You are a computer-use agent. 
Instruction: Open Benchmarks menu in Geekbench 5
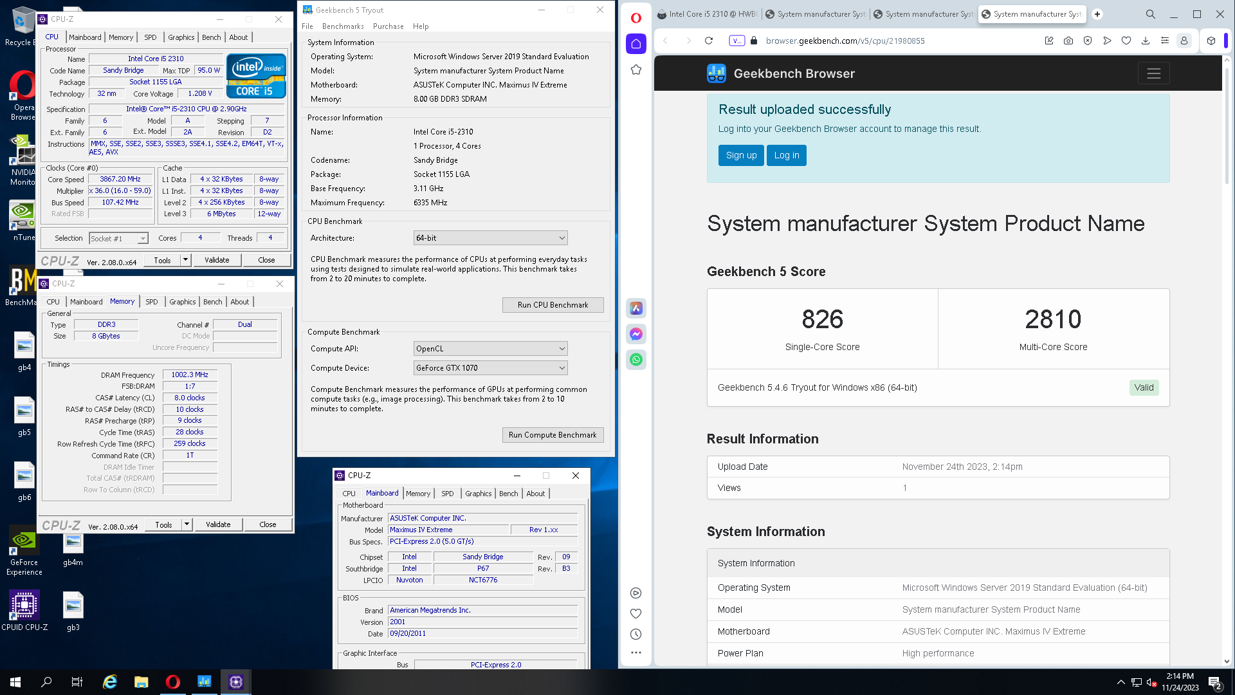[x=343, y=26]
